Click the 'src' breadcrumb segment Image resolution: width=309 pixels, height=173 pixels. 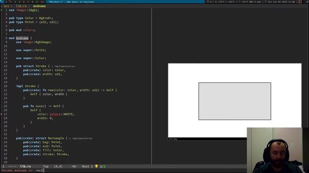click(x=6, y=6)
